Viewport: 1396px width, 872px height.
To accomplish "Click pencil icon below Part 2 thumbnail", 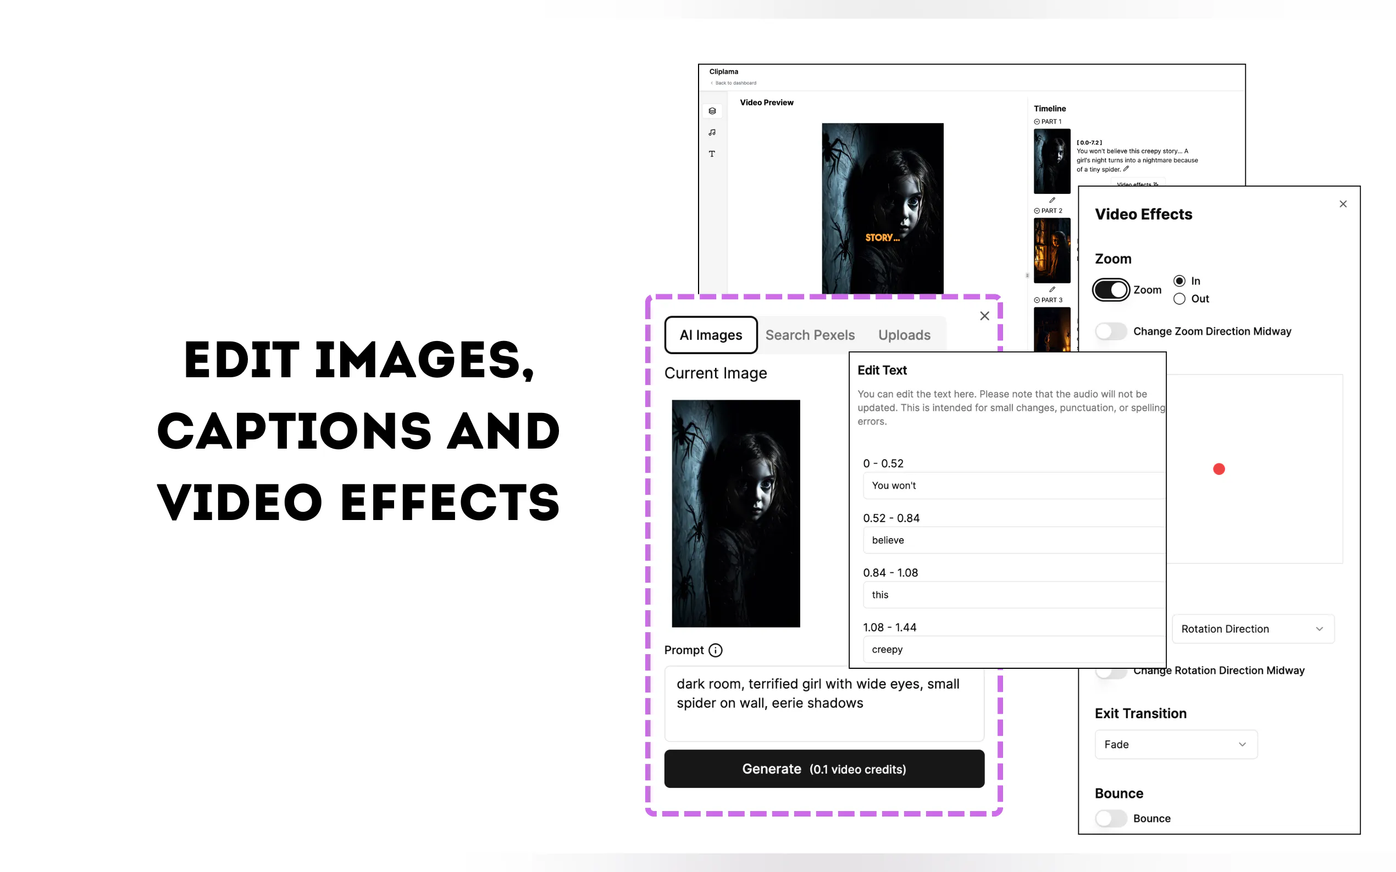I will click(x=1052, y=289).
